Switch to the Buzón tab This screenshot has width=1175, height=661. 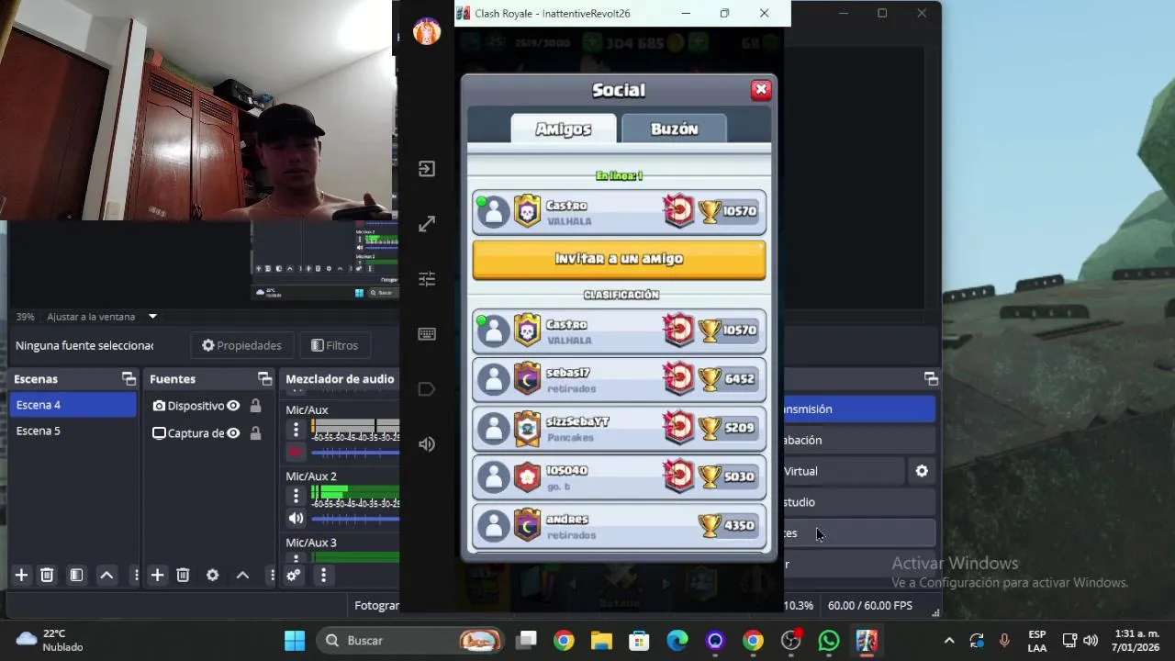(675, 129)
